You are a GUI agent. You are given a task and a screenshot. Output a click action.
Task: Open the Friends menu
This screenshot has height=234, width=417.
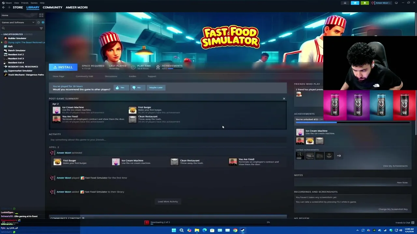pos(25,3)
